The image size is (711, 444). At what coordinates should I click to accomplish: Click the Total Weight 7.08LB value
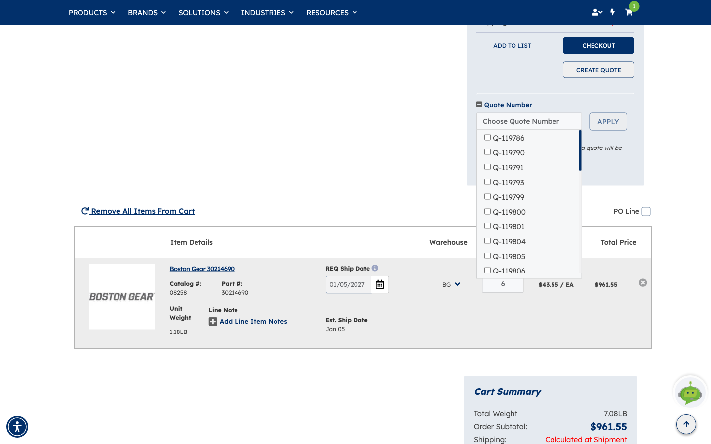click(615, 414)
